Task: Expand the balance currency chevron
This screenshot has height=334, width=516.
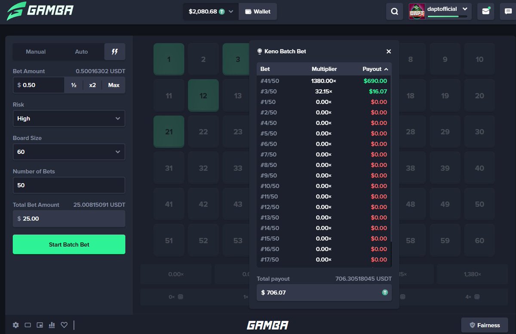Action: click(x=231, y=12)
